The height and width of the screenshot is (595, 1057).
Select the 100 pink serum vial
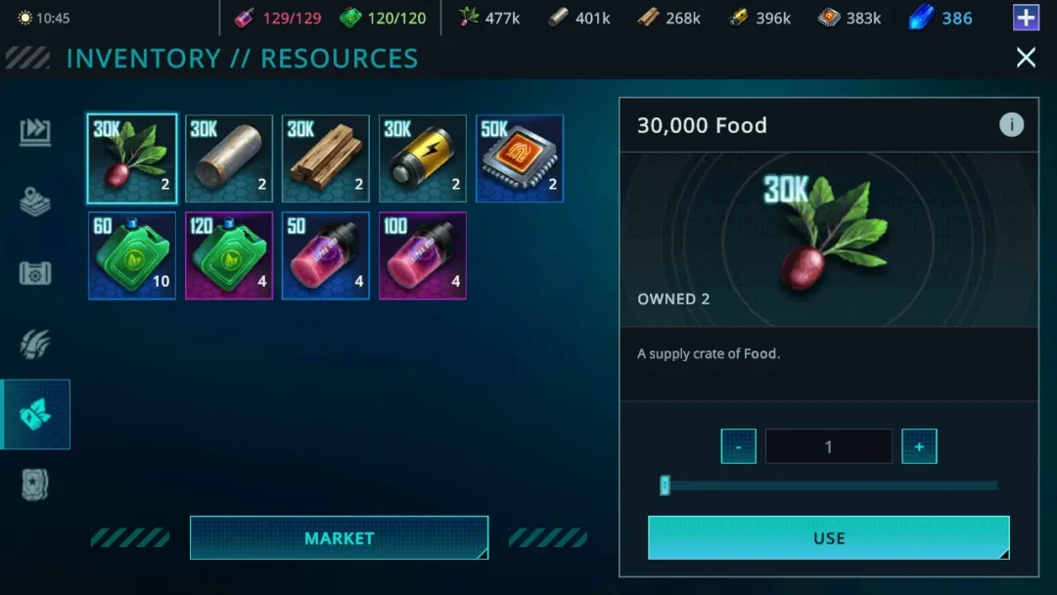423,255
